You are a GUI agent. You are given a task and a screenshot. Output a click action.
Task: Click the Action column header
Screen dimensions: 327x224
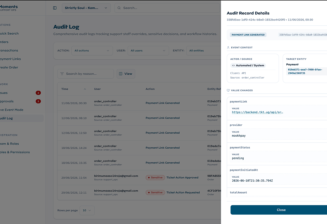click(150, 89)
